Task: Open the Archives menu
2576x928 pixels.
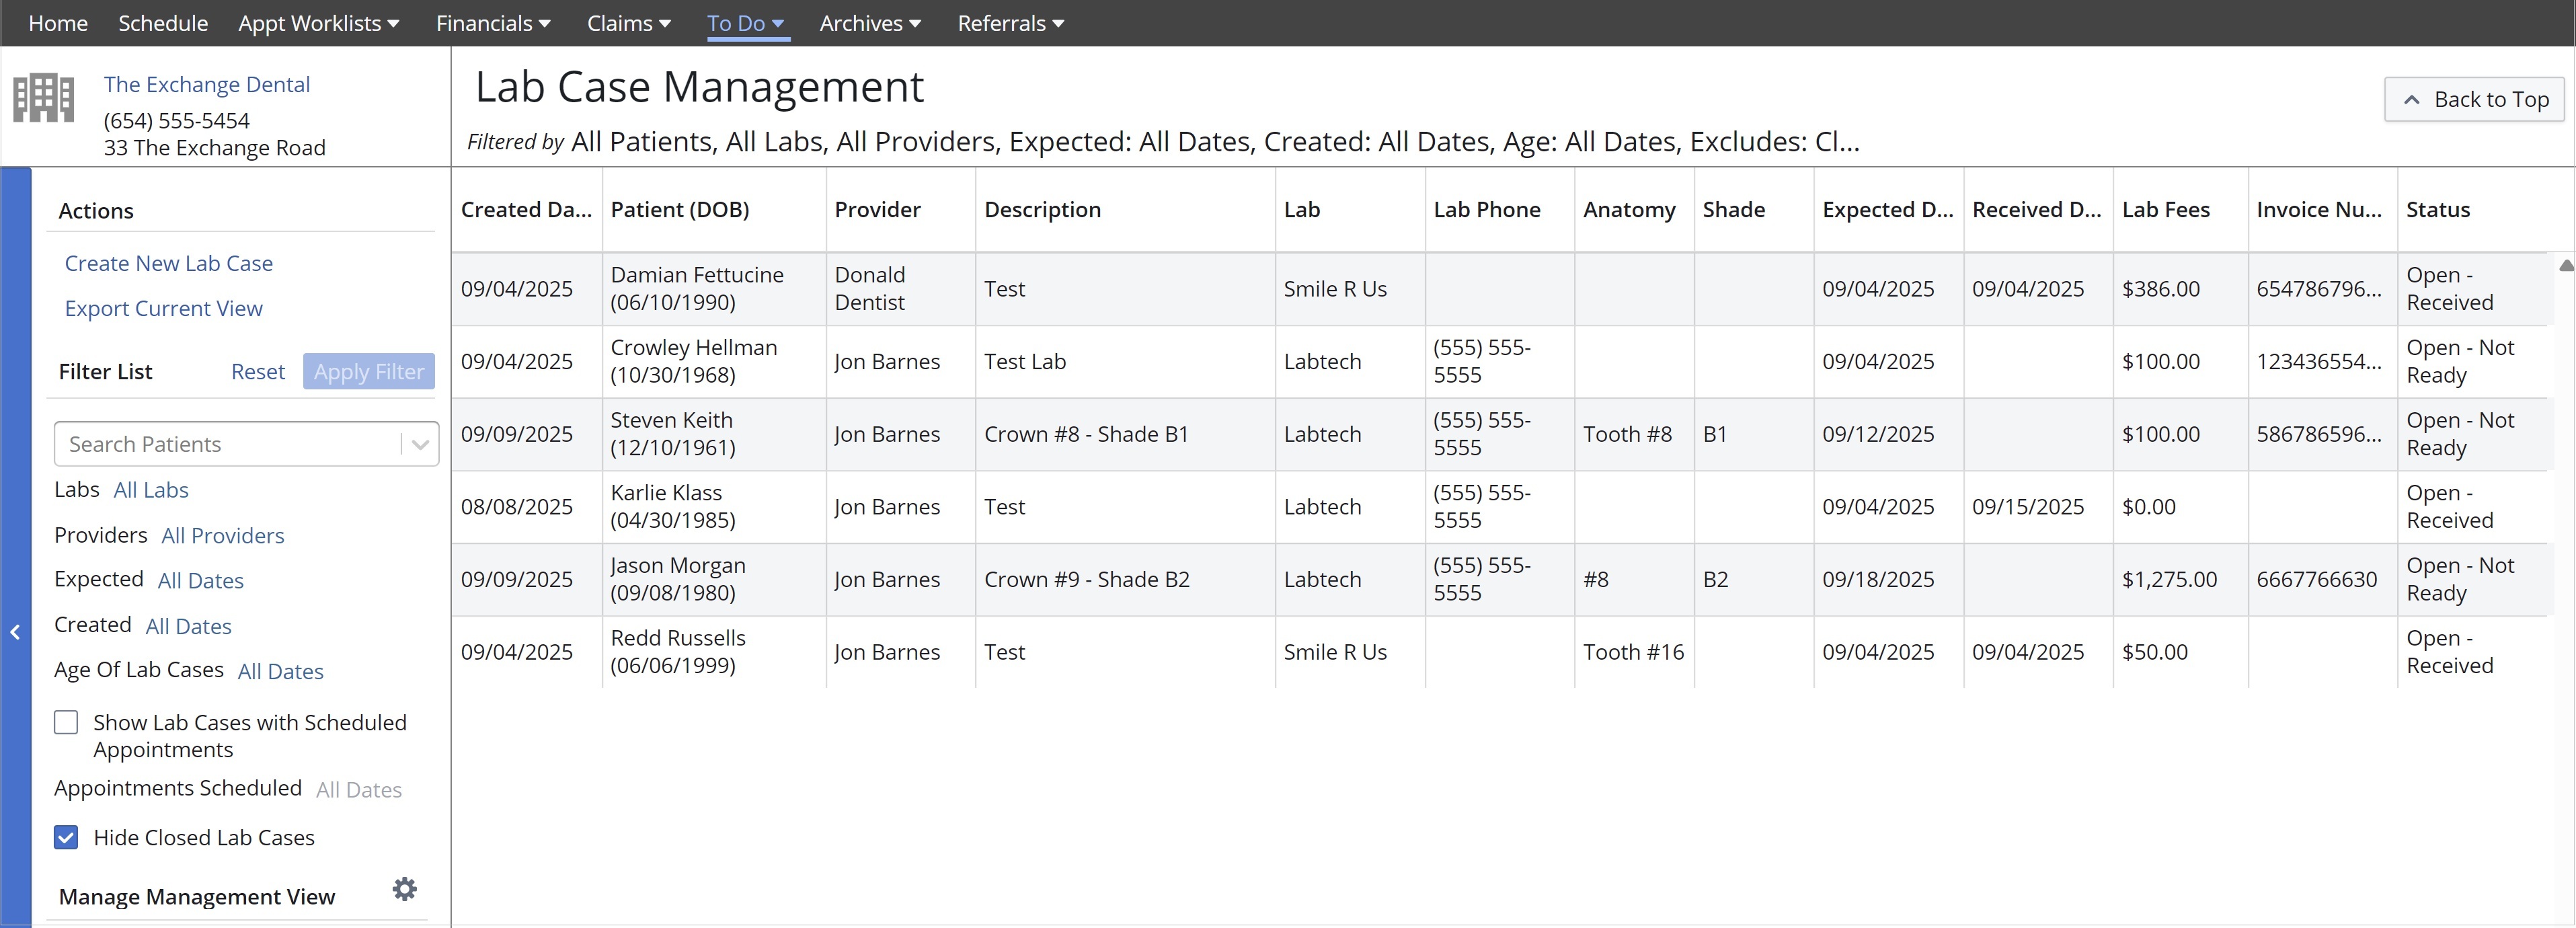Action: [x=868, y=22]
